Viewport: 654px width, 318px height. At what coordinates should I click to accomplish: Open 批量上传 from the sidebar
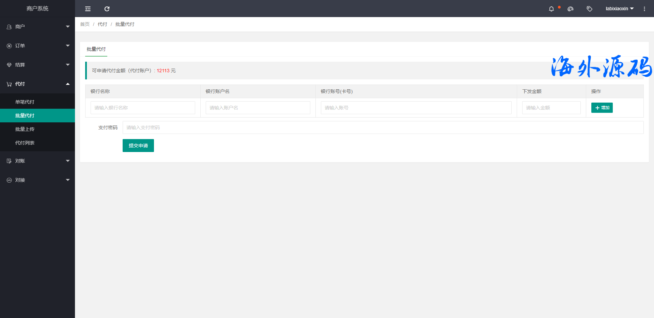tap(25, 129)
